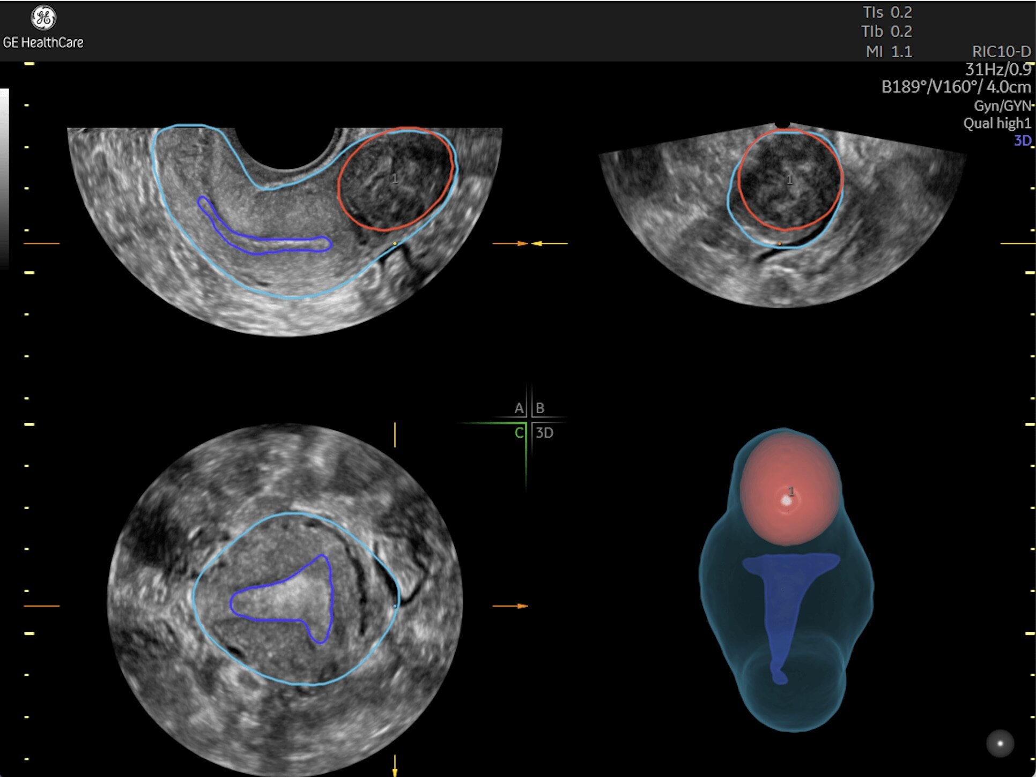Select fibroid label 1 in plane B

point(789,180)
